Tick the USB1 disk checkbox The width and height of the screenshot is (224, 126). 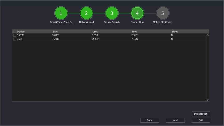click(x=15, y=39)
